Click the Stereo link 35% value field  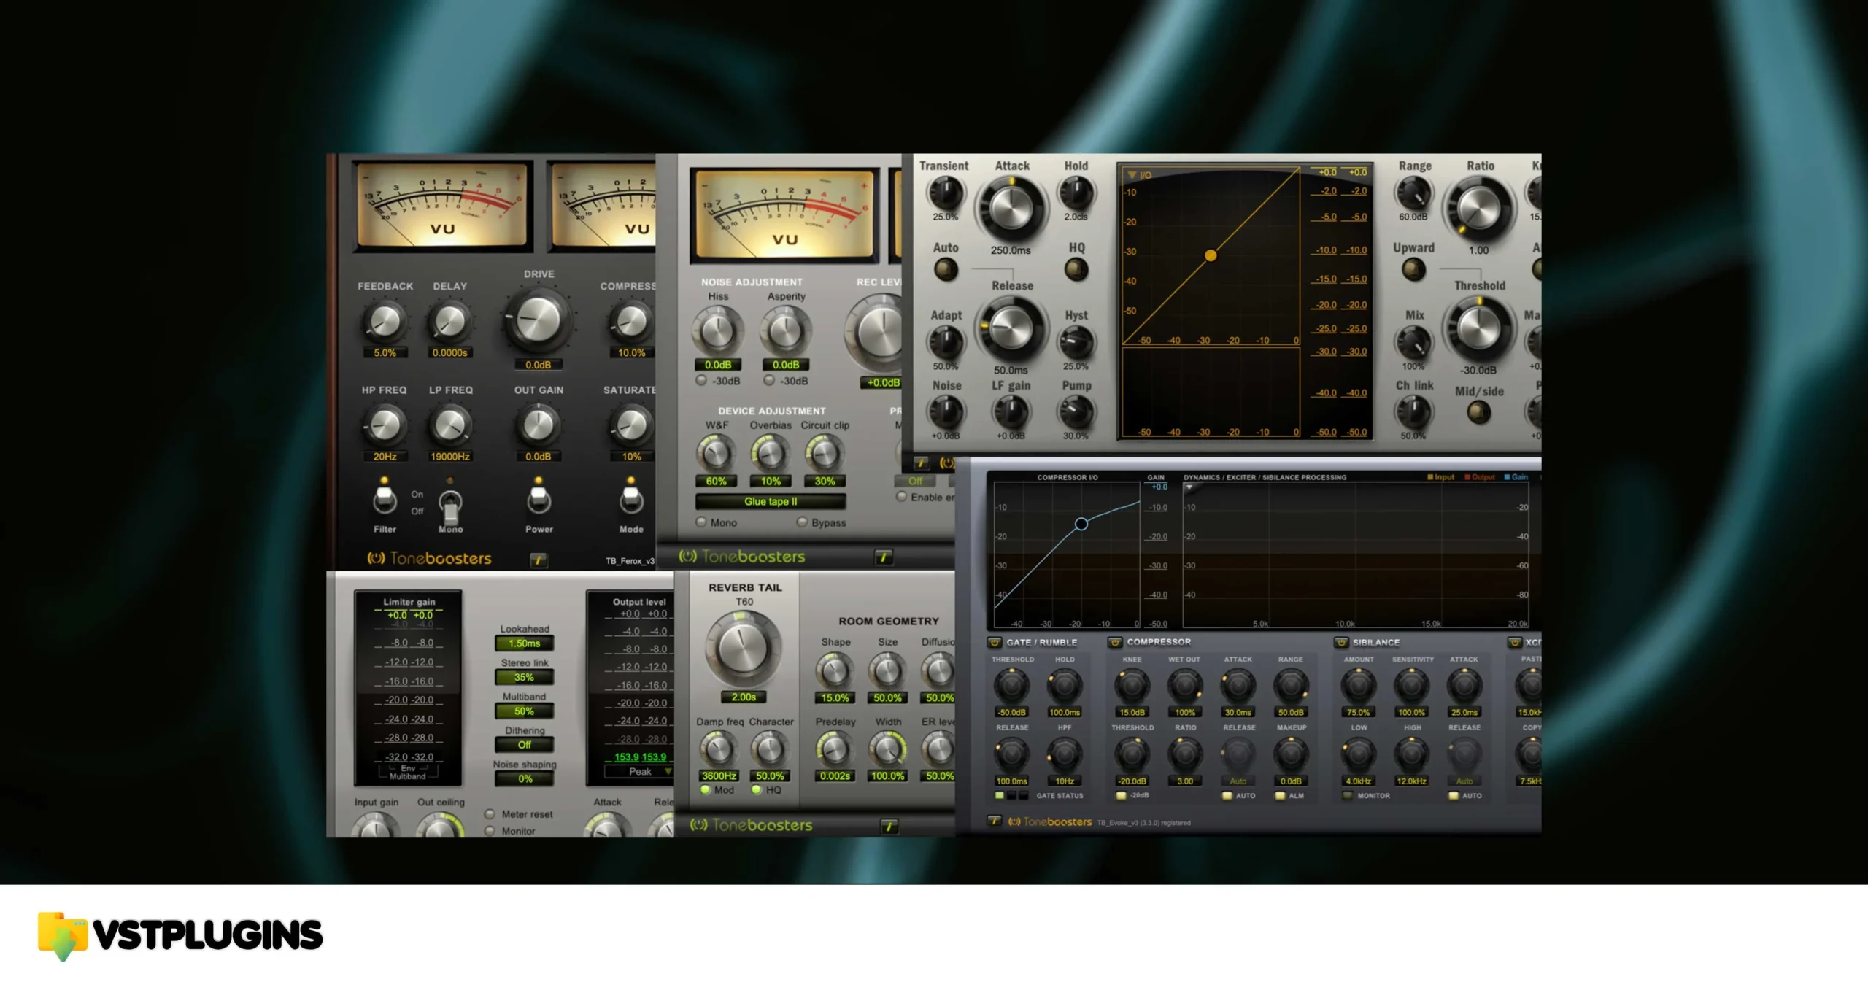524,677
